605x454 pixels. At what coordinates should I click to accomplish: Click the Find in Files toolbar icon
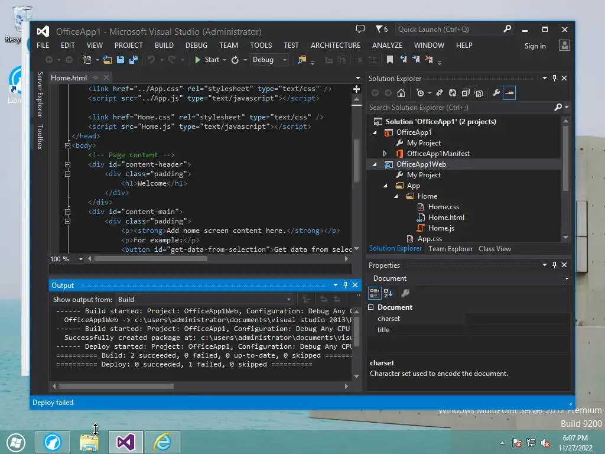[302, 60]
